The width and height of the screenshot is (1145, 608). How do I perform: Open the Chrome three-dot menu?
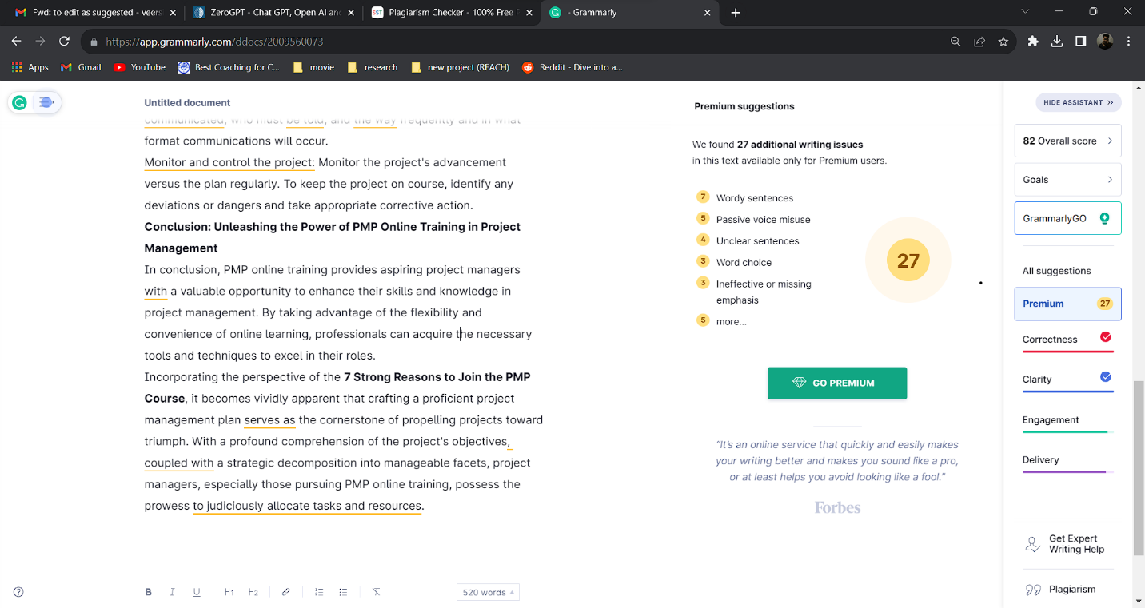tap(1129, 42)
